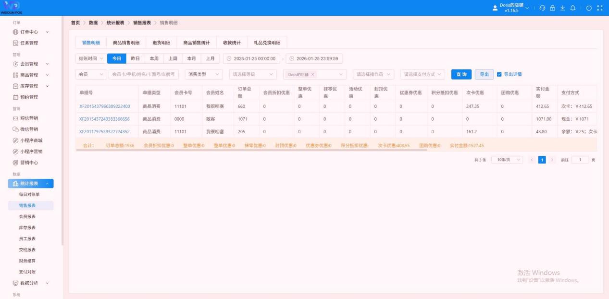Click the 短信营销 envelope icon

point(15,118)
